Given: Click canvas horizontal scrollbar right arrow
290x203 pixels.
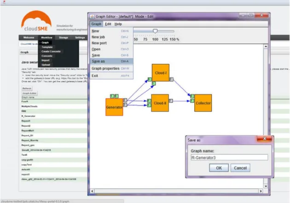Looking at the screenshot, I should (x=261, y=191).
